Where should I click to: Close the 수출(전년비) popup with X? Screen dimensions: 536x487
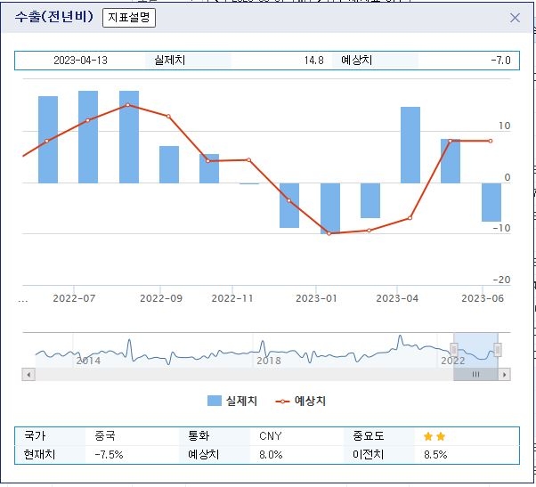tap(515, 18)
